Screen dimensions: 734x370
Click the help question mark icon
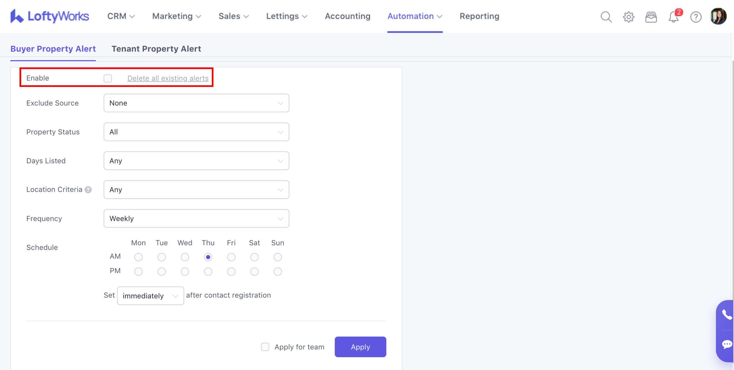[696, 17]
